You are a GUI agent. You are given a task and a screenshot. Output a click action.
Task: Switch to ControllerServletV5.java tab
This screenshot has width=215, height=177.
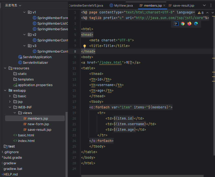[x=86, y=6]
